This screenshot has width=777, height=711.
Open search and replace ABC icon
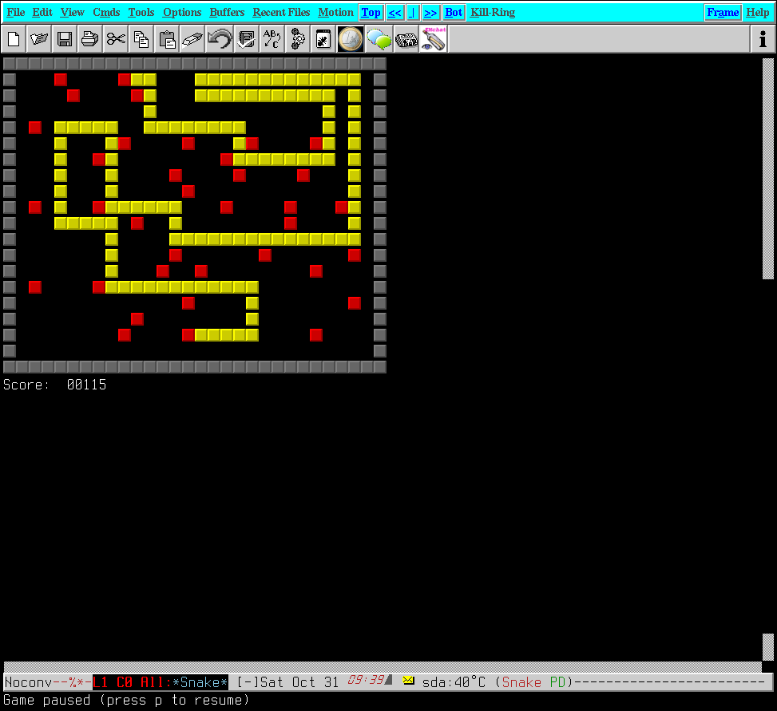coord(272,39)
